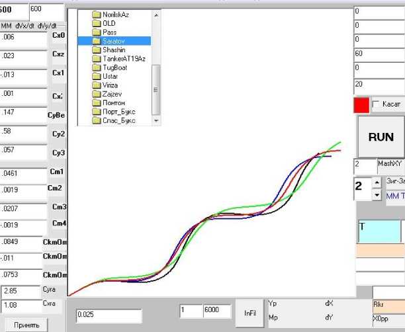Click the Cy3 coefficient field .057
405x332 pixels.
pyautogui.click(x=23, y=153)
